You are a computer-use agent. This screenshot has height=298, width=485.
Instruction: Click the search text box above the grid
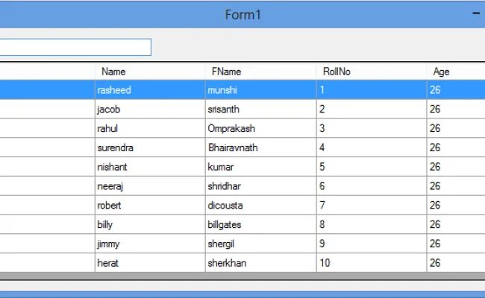75,47
